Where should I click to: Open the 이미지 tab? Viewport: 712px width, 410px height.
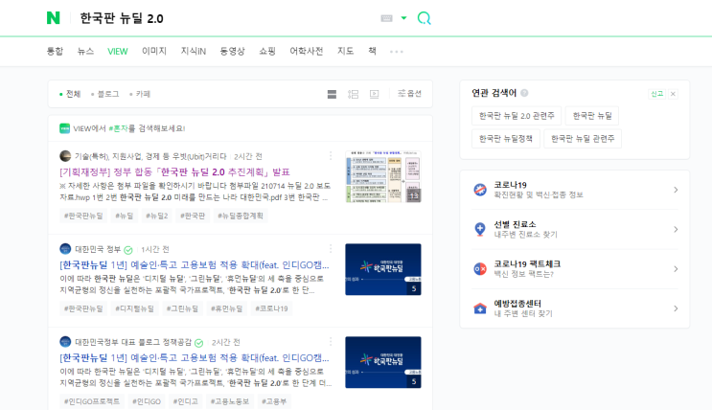pos(154,51)
